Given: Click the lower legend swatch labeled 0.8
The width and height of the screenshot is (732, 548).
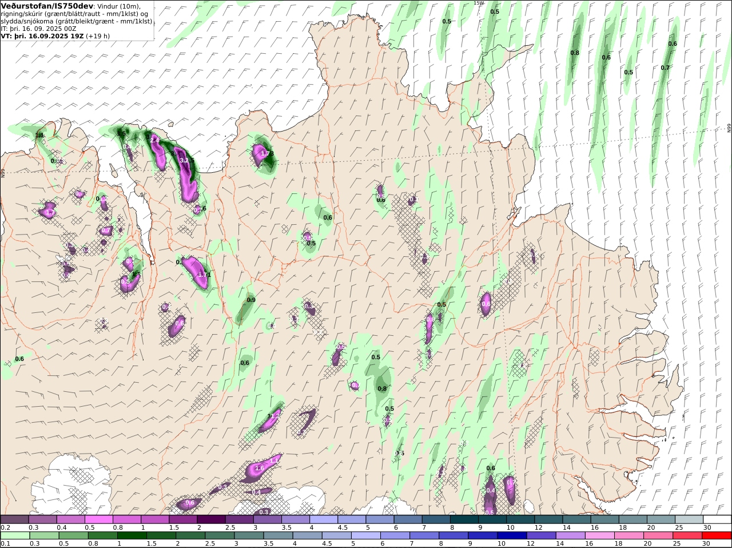Looking at the screenshot, I should 102,535.
